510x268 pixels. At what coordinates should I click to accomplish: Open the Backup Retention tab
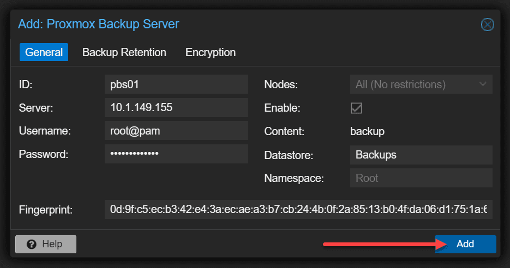tap(124, 52)
